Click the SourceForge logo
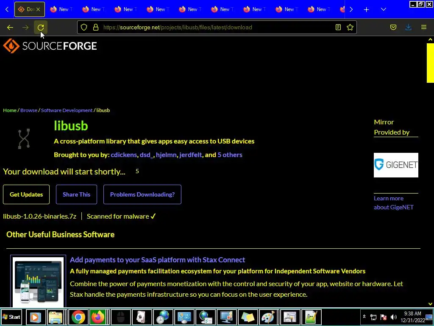434x326 pixels. 50,46
